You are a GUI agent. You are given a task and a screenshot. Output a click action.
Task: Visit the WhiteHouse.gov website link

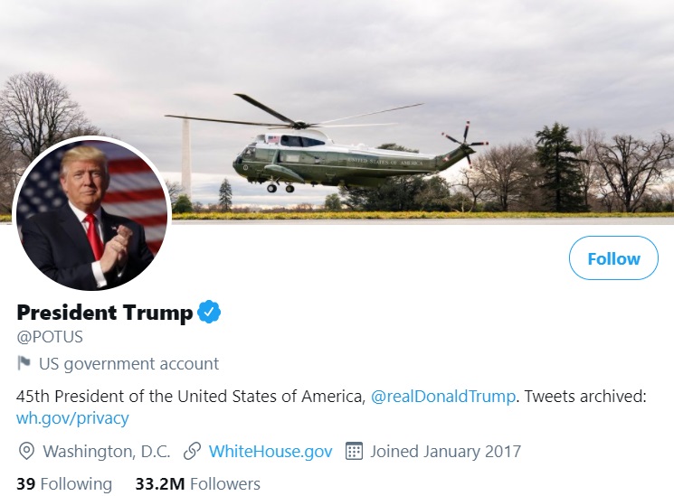pyautogui.click(x=271, y=451)
